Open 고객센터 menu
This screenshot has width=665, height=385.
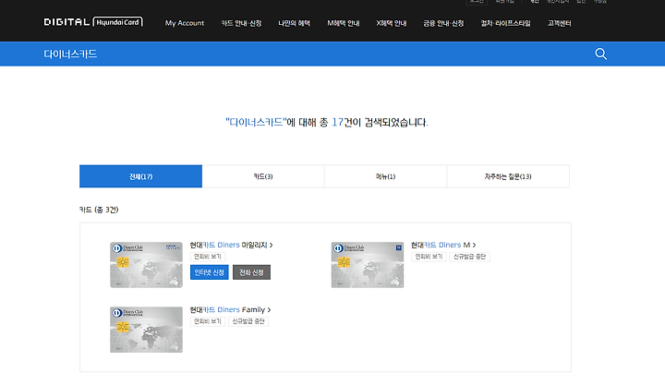click(559, 23)
